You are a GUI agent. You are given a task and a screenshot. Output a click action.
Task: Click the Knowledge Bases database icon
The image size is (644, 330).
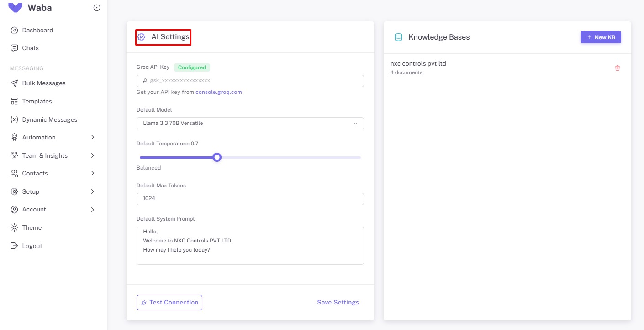tap(398, 37)
